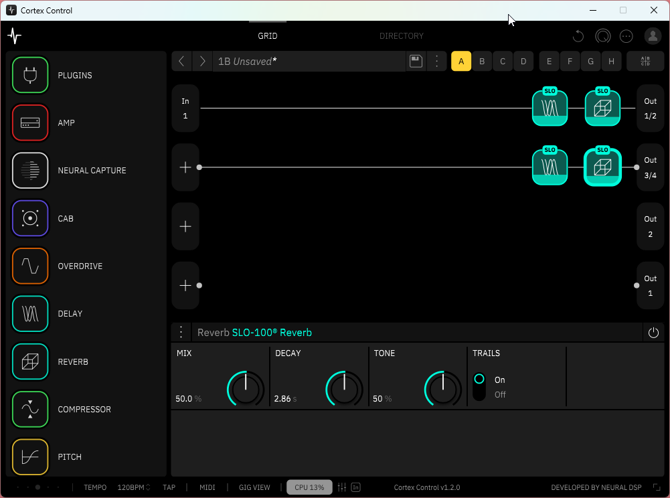
Task: Select the Overdrive category icon
Action: (30, 266)
